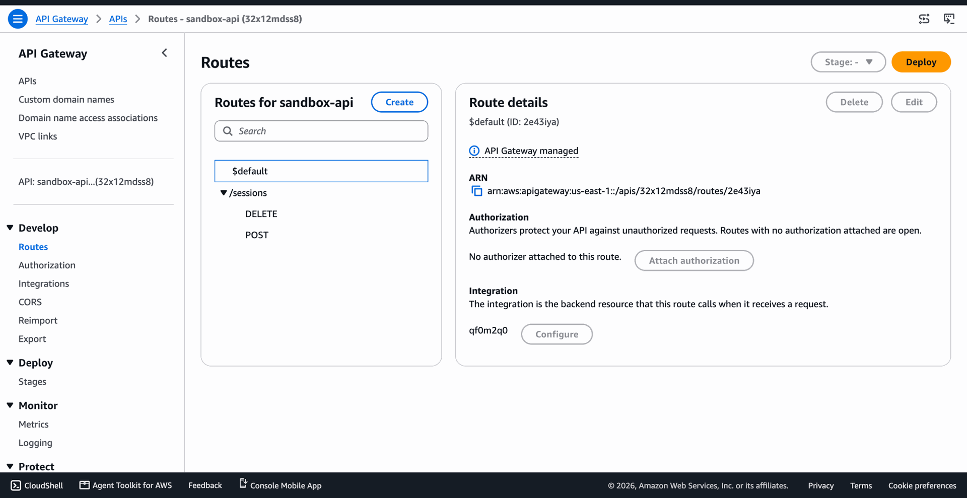The image size is (967, 498).
Task: Click the orange Deploy button
Action: click(921, 62)
